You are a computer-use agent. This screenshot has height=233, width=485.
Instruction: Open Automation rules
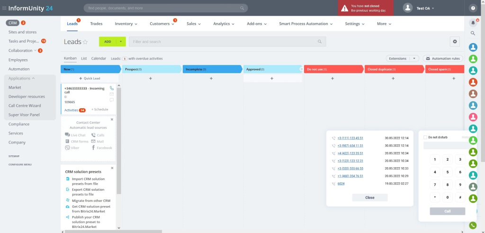tap(443, 58)
